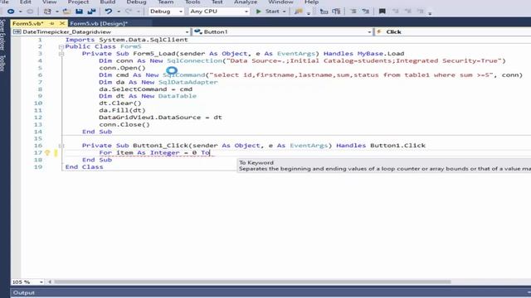The width and height of the screenshot is (531, 298).
Task: Open the Edit menu
Action: pyautogui.click(x=26, y=2)
